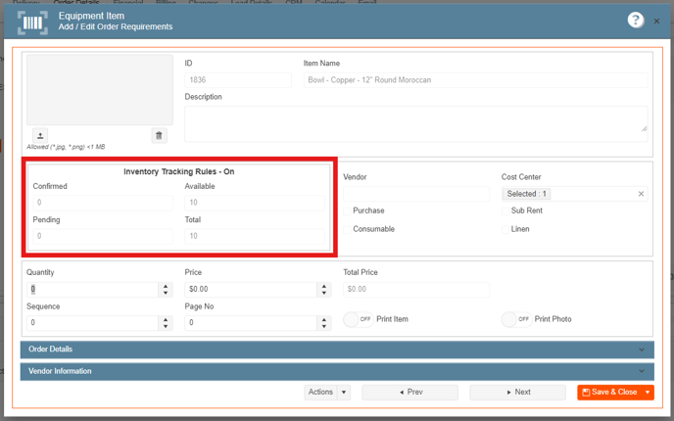
Task: Click the Vendor Information section chevron
Action: (642, 371)
